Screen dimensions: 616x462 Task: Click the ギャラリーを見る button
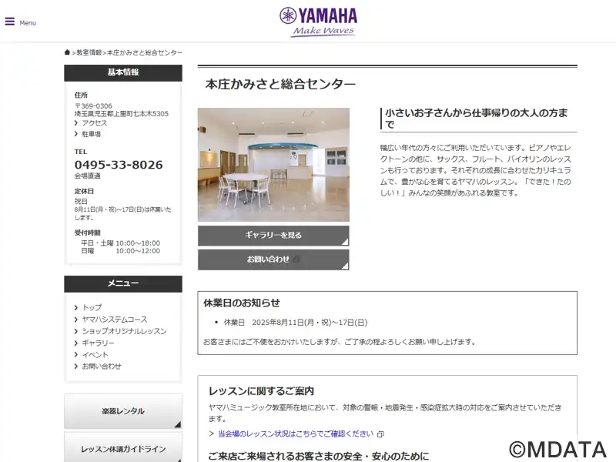tap(273, 236)
